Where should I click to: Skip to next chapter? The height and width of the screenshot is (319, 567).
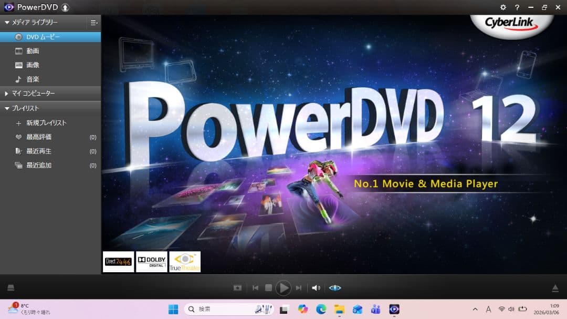298,288
